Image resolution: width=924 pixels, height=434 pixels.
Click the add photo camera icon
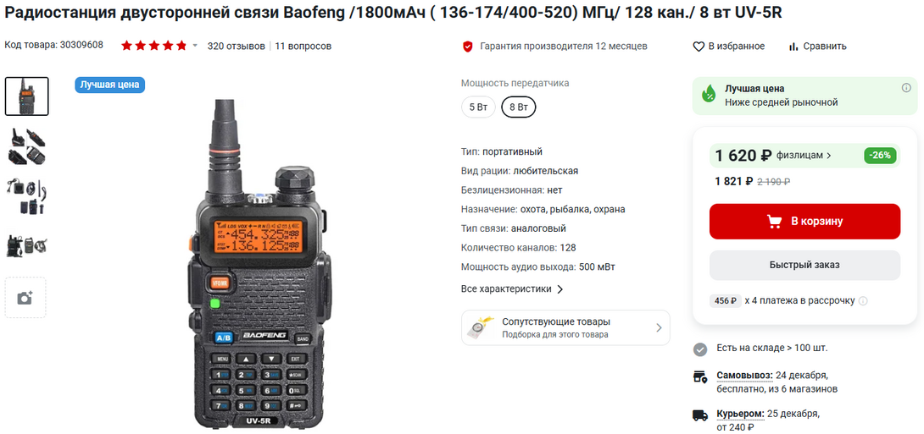tap(25, 298)
